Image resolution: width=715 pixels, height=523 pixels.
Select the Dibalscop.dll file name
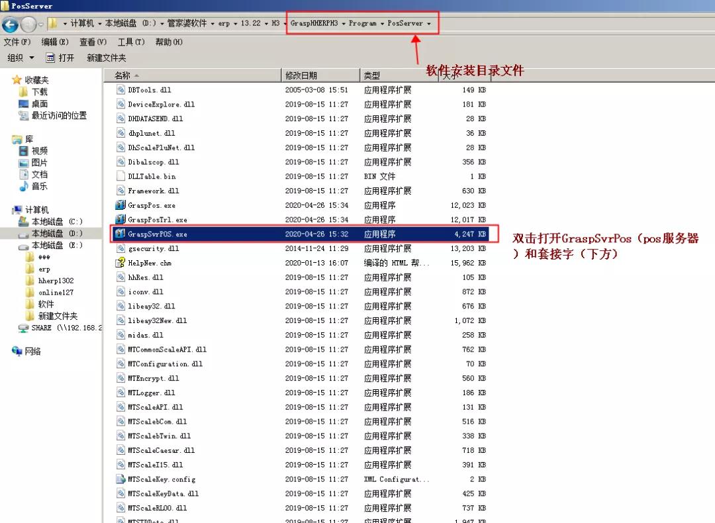pos(153,162)
